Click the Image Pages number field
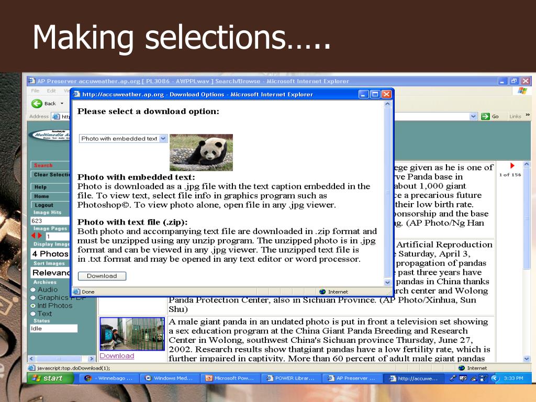The width and height of the screenshot is (536, 402). coord(58,236)
